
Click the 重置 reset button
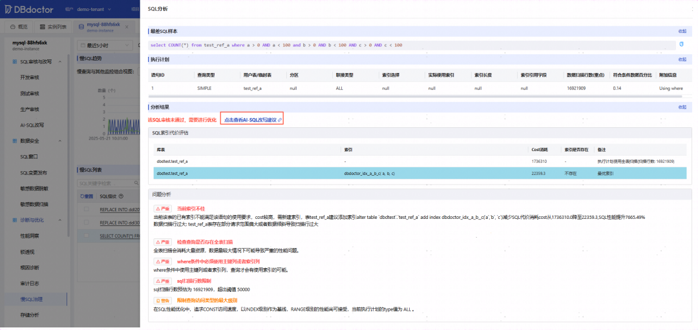pyautogui.click(x=87, y=196)
